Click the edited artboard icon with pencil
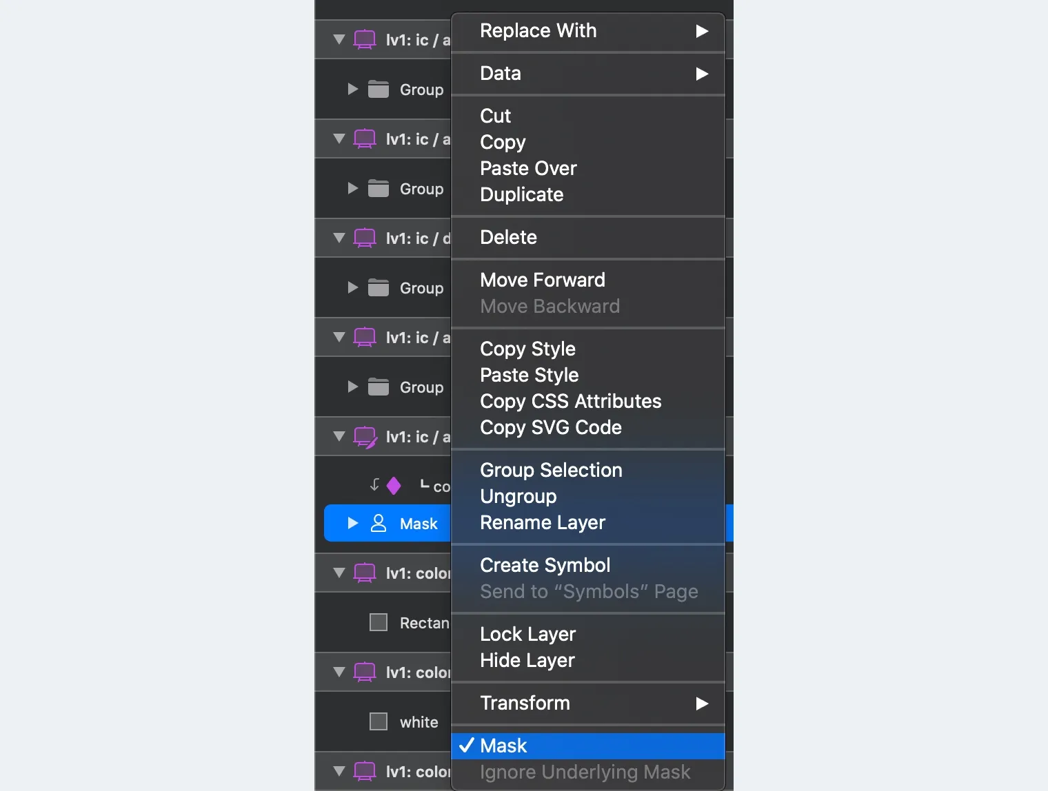Screen dimensions: 1048x791 tap(365, 437)
